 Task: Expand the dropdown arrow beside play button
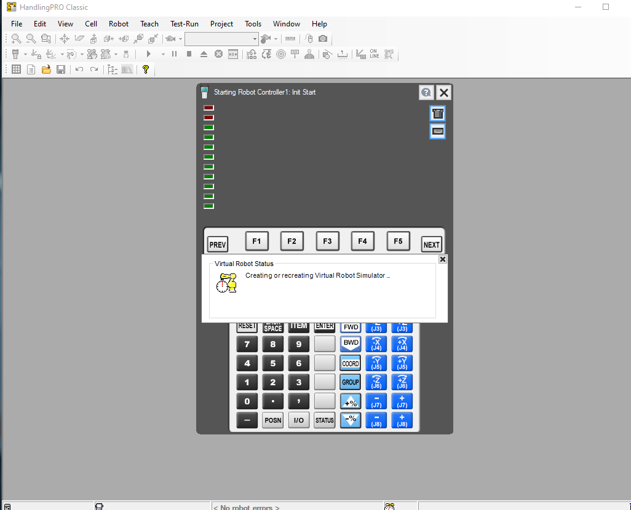tap(163, 54)
